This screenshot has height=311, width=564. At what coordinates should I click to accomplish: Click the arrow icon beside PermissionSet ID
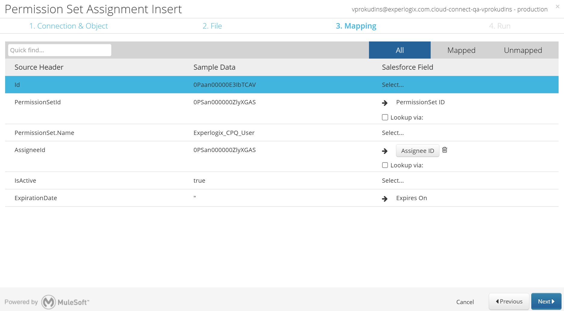click(385, 103)
